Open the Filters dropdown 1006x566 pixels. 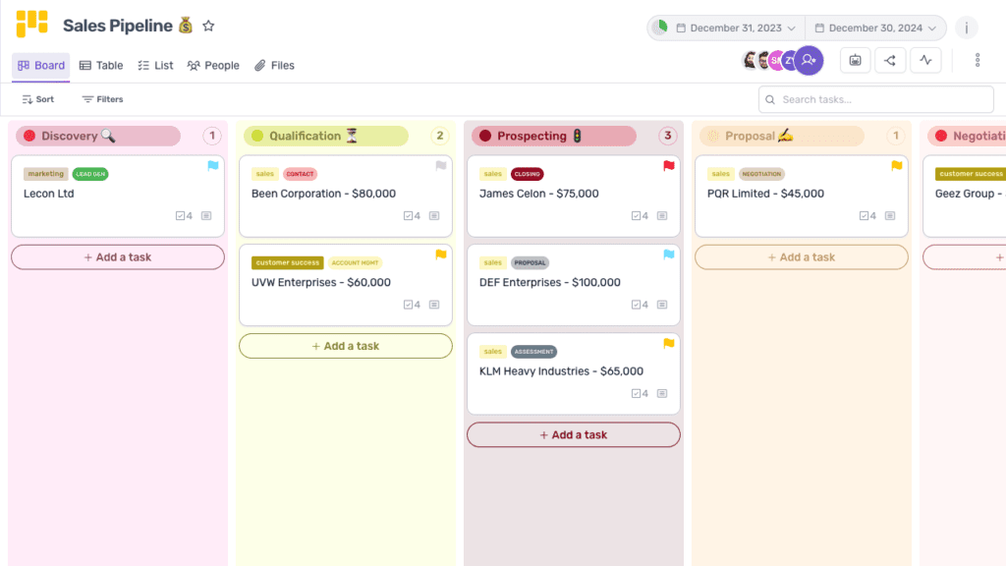pos(102,98)
